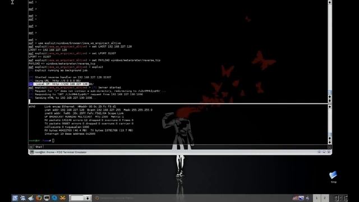Image resolution: width=359 pixels, height=202 pixels.
Task: Click the terminal window icon in title bar
Action: [32, 152]
